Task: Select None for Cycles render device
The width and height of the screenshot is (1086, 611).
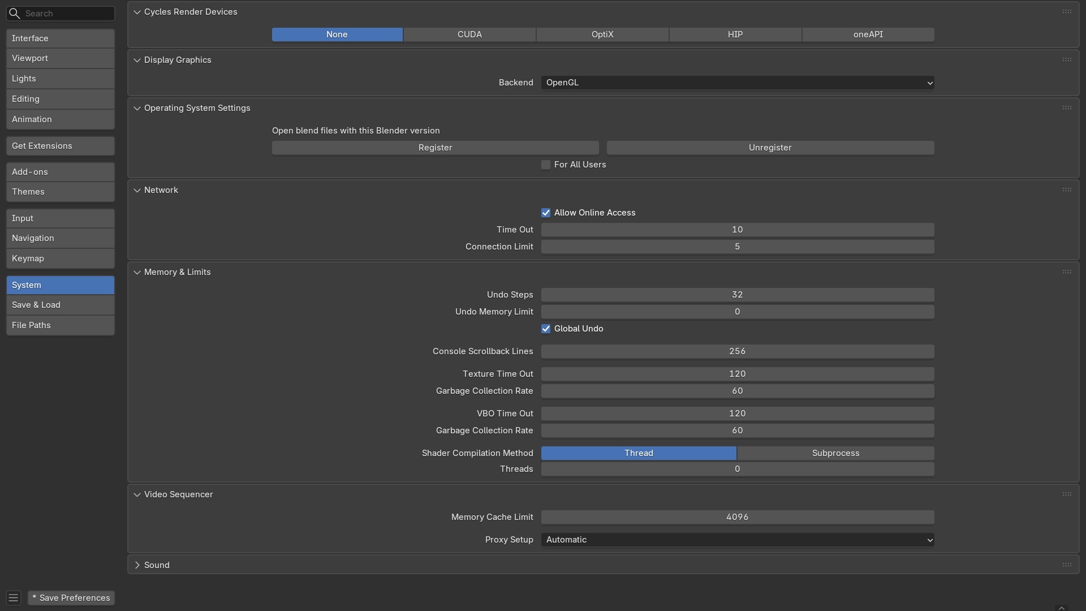Action: click(x=337, y=35)
